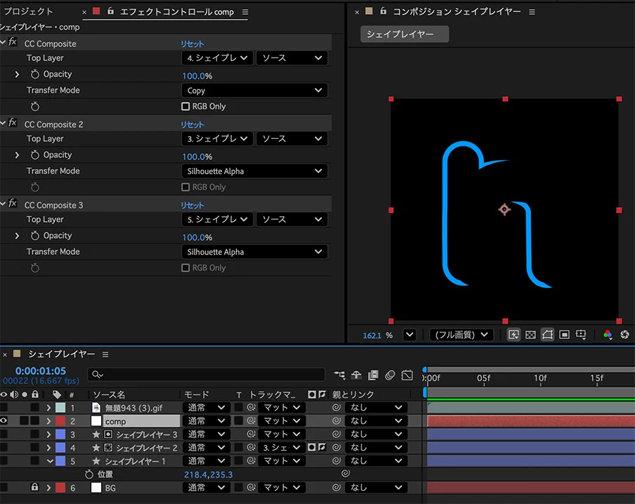Click lock icon on BG layer
Screen dimensions: 635x504
coord(35,487)
